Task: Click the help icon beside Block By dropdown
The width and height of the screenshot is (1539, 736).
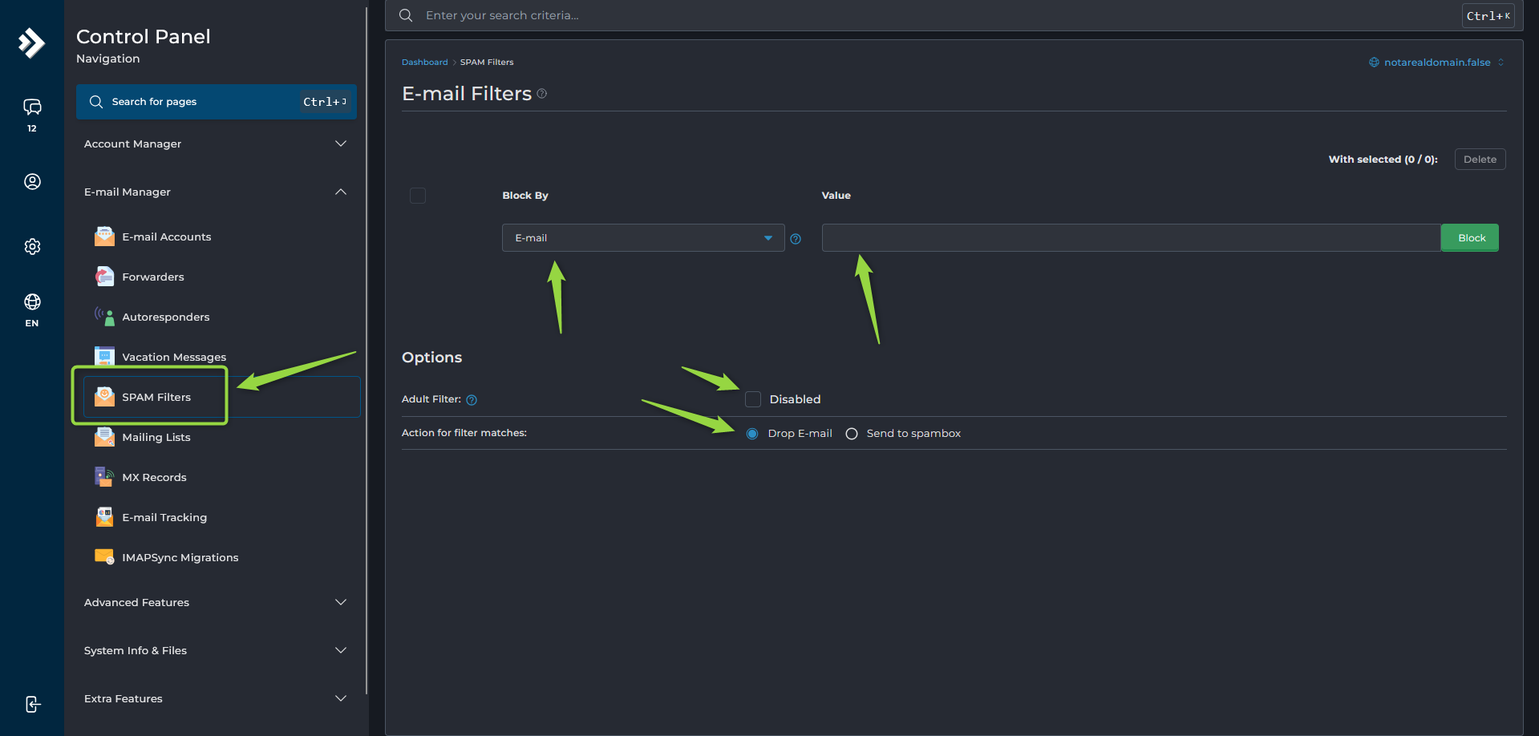Action: pos(796,239)
